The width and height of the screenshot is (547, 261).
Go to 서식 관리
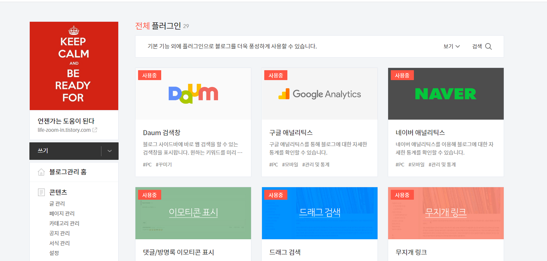59,243
